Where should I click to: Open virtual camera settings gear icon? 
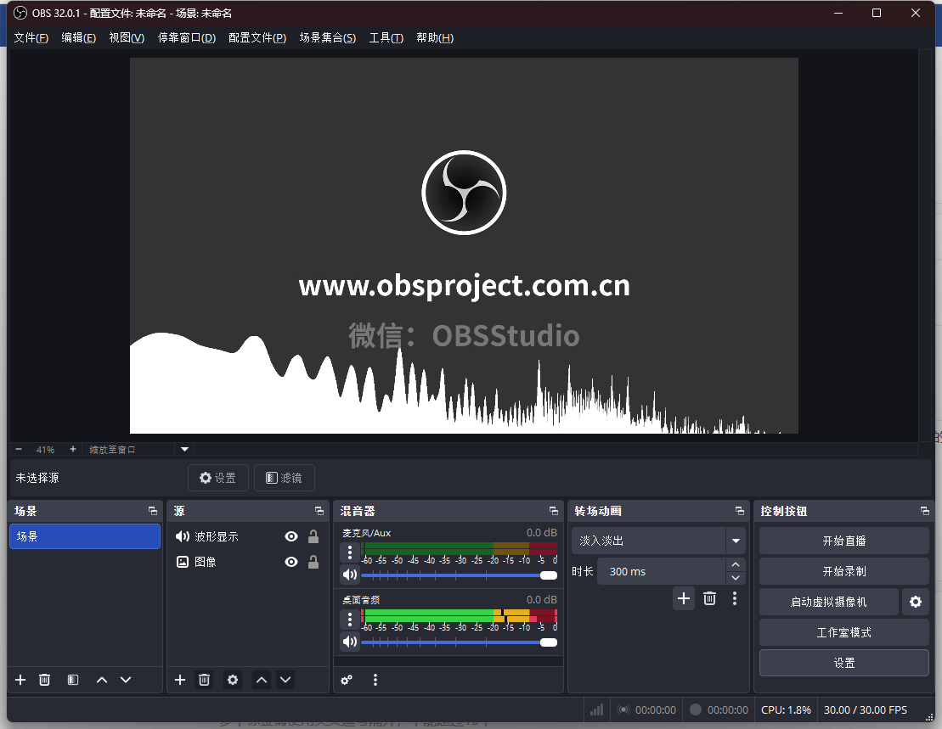click(915, 602)
